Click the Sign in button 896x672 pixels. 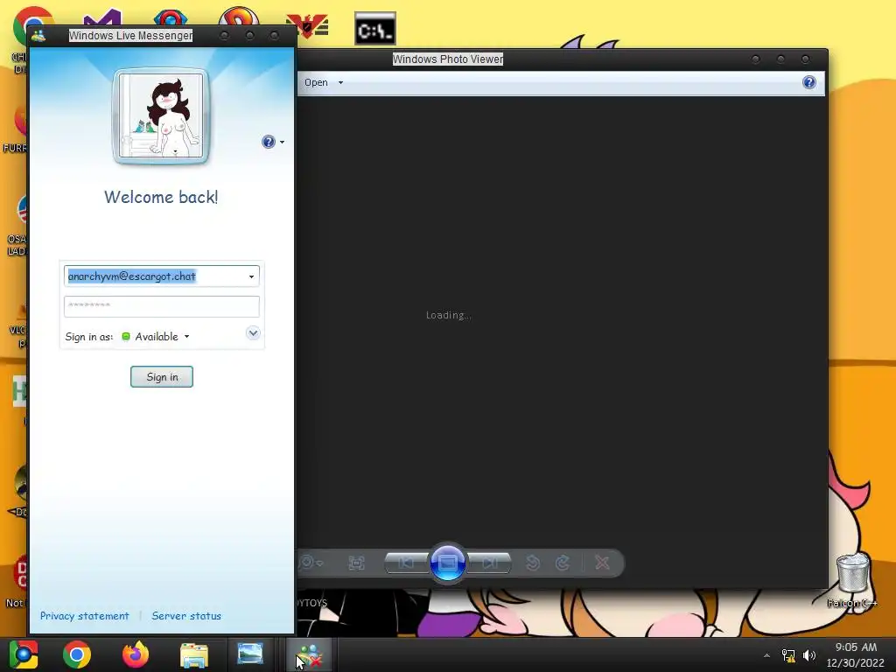click(162, 376)
